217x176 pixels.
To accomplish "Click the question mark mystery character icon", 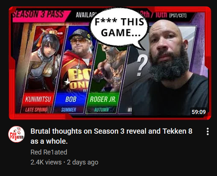I will (142, 65).
